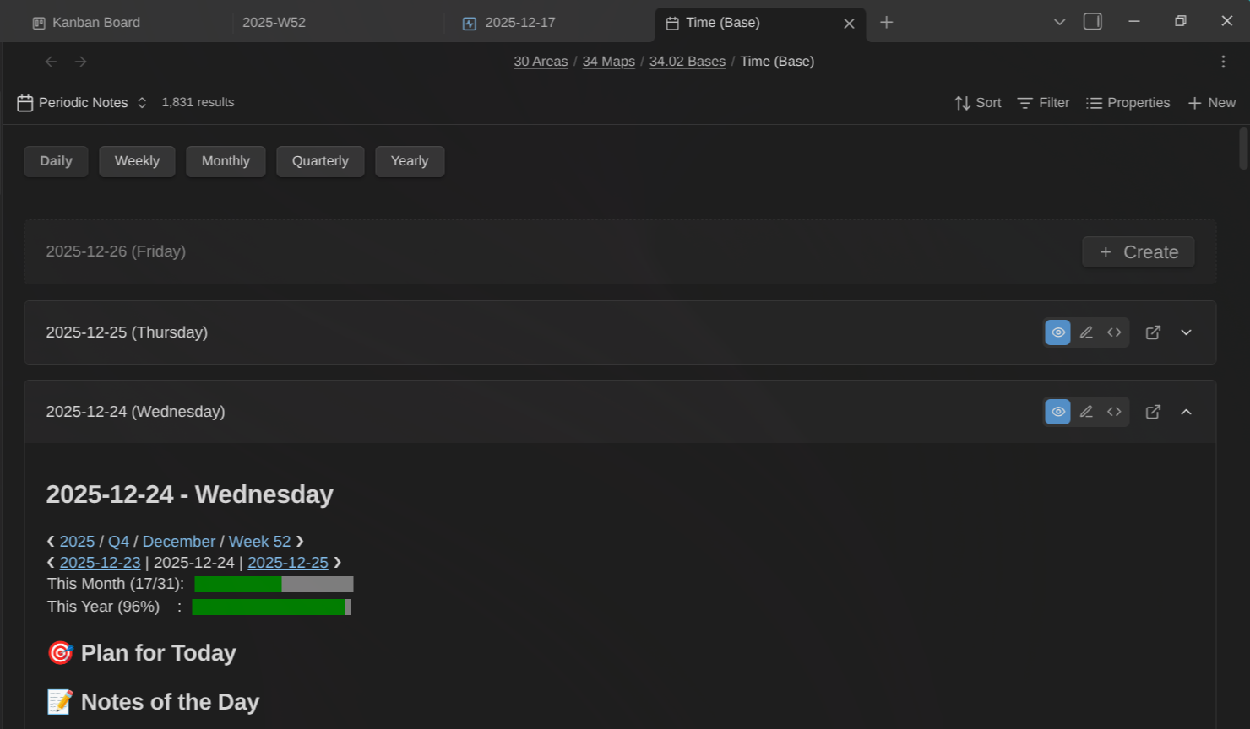Add a new tab with plus icon
The height and width of the screenshot is (729, 1250).
886,23
